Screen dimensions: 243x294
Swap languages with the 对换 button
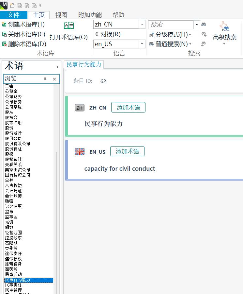[107, 34]
